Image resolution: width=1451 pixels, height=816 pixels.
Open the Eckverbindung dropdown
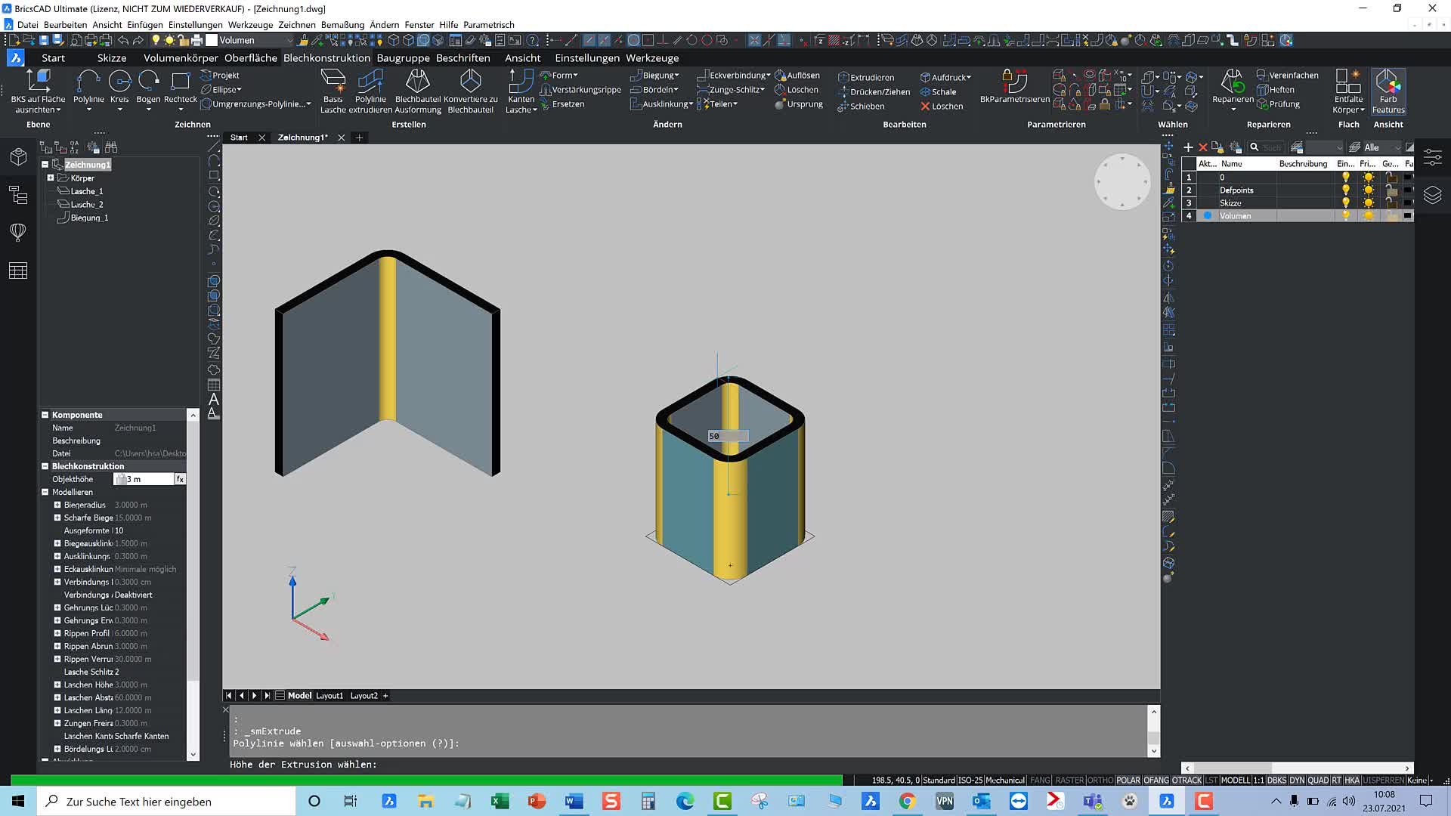(x=733, y=76)
